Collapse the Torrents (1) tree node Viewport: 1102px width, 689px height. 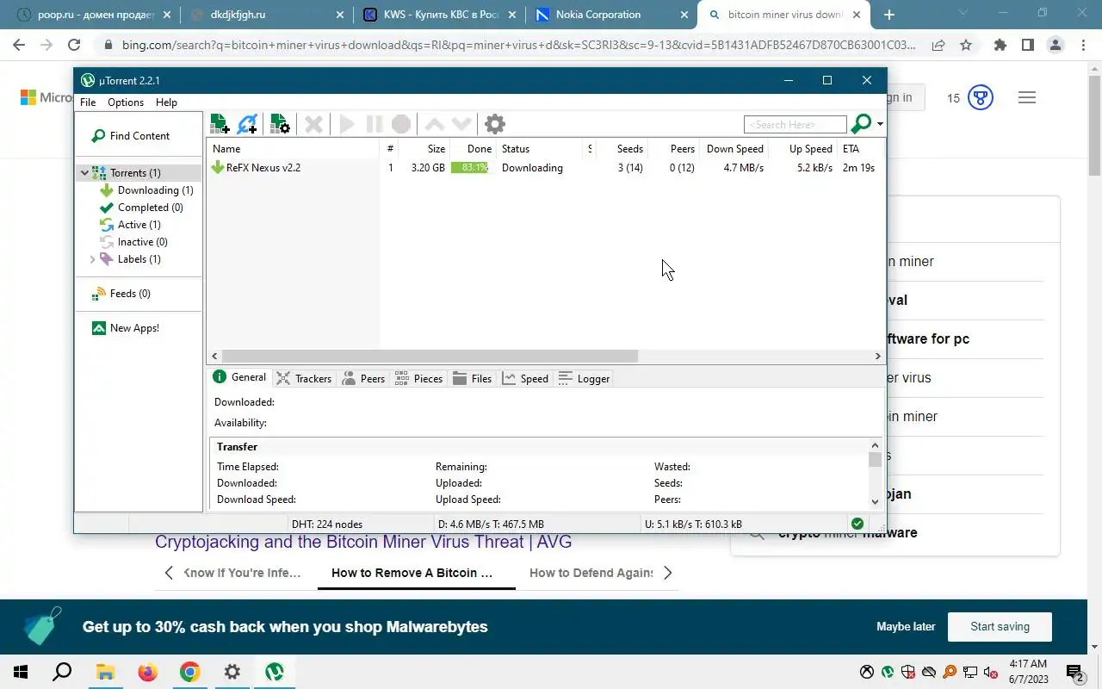click(x=84, y=172)
